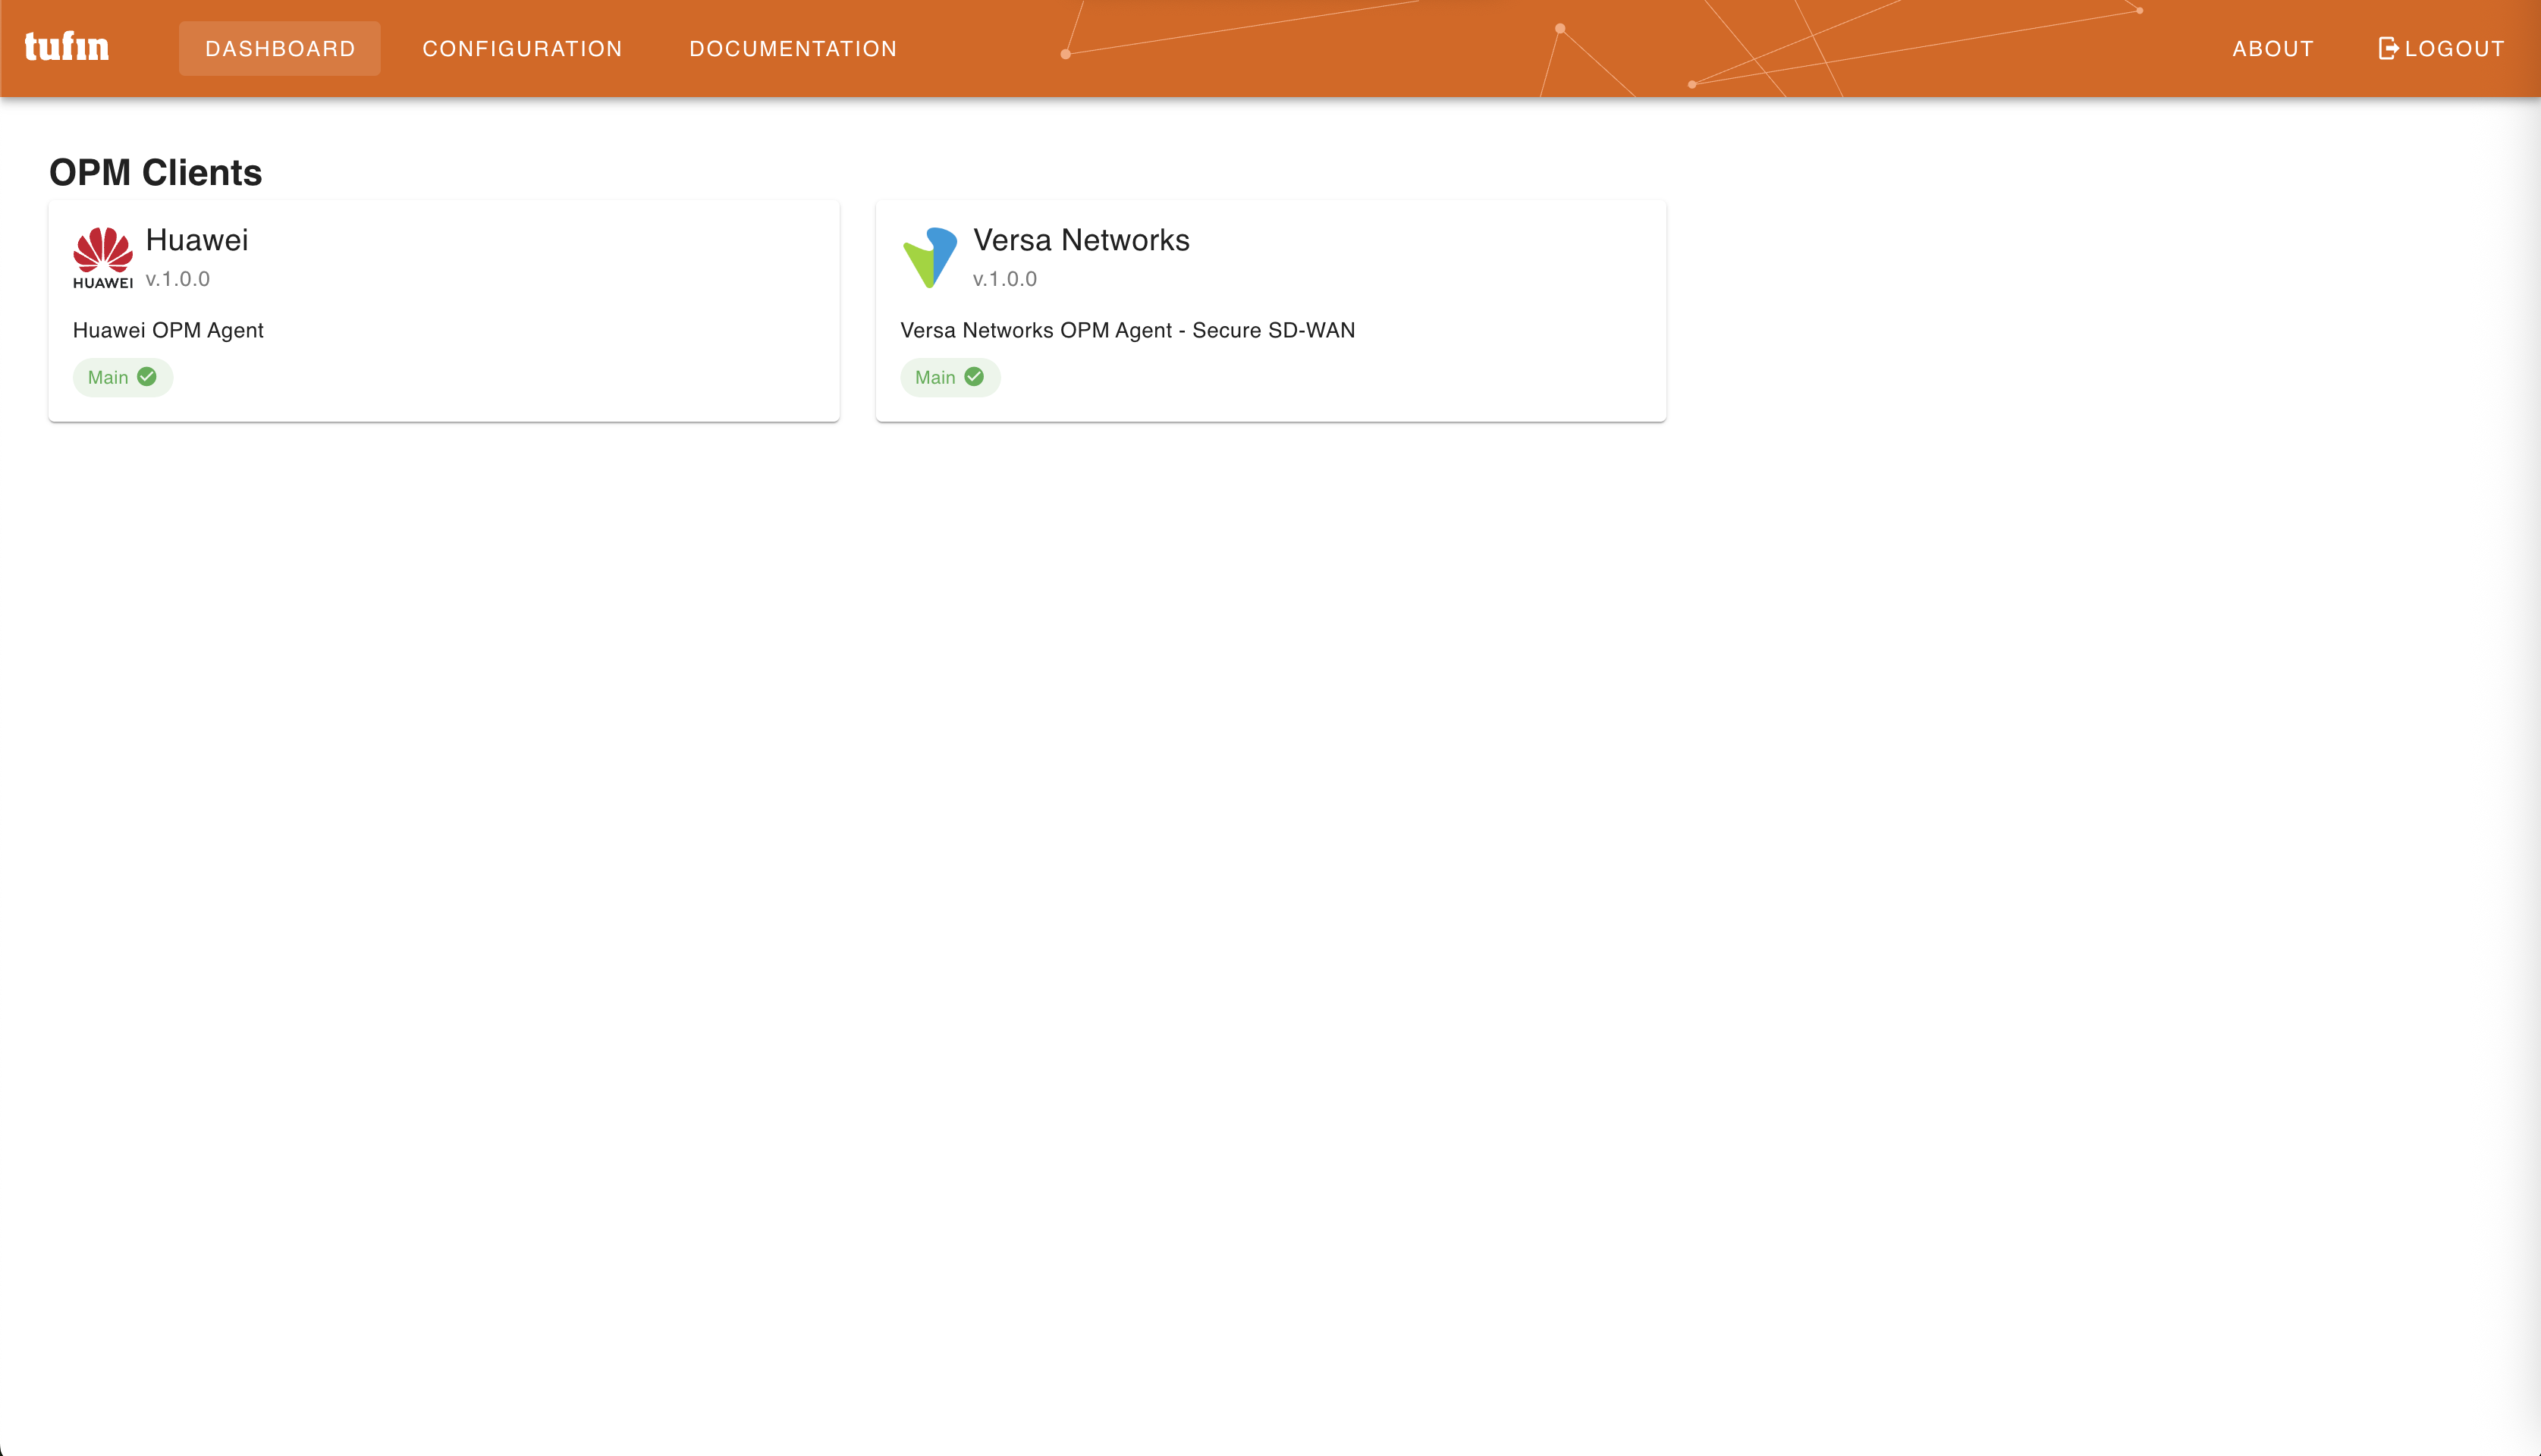Open the Dashboard tab

(280, 48)
